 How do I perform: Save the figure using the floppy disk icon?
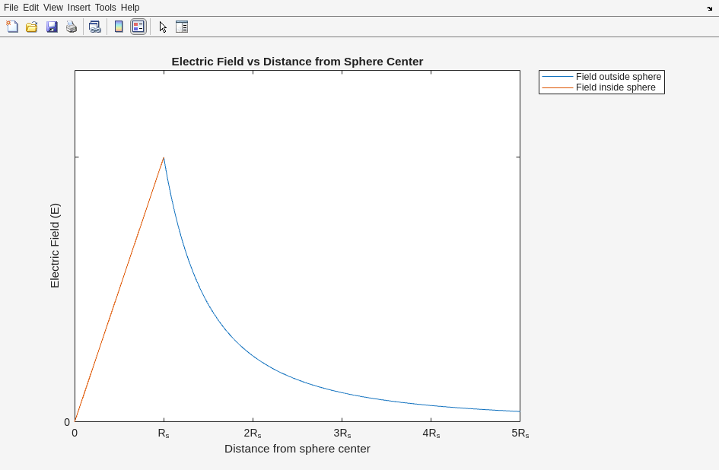[x=52, y=27]
